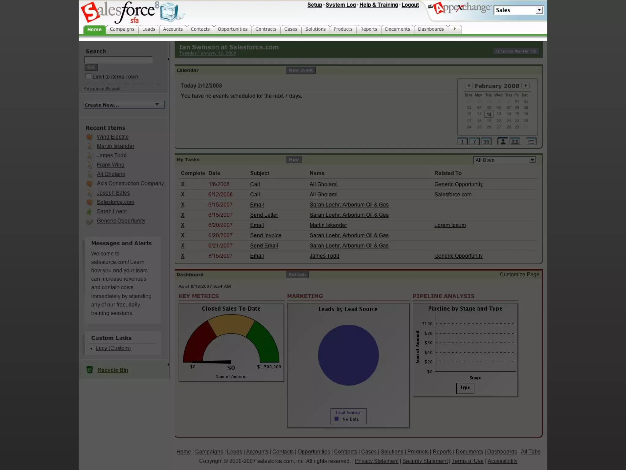Open month view calendar icon
Viewport: 626px width, 470px height.
pos(486,142)
